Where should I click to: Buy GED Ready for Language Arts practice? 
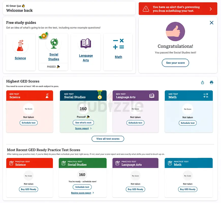135,189
